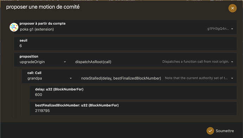Click the poka g1 account identicon
Viewport: 243px width, 138px height.
[14, 27]
